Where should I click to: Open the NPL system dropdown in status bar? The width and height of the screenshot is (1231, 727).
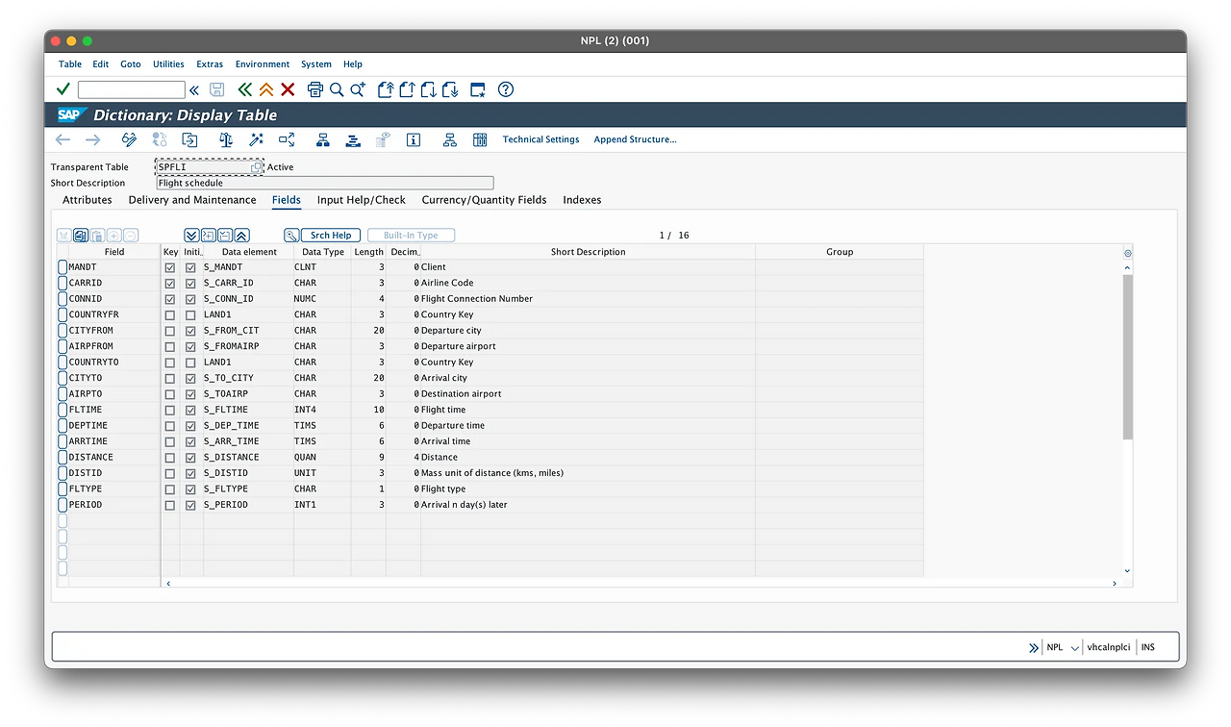[x=1075, y=648]
